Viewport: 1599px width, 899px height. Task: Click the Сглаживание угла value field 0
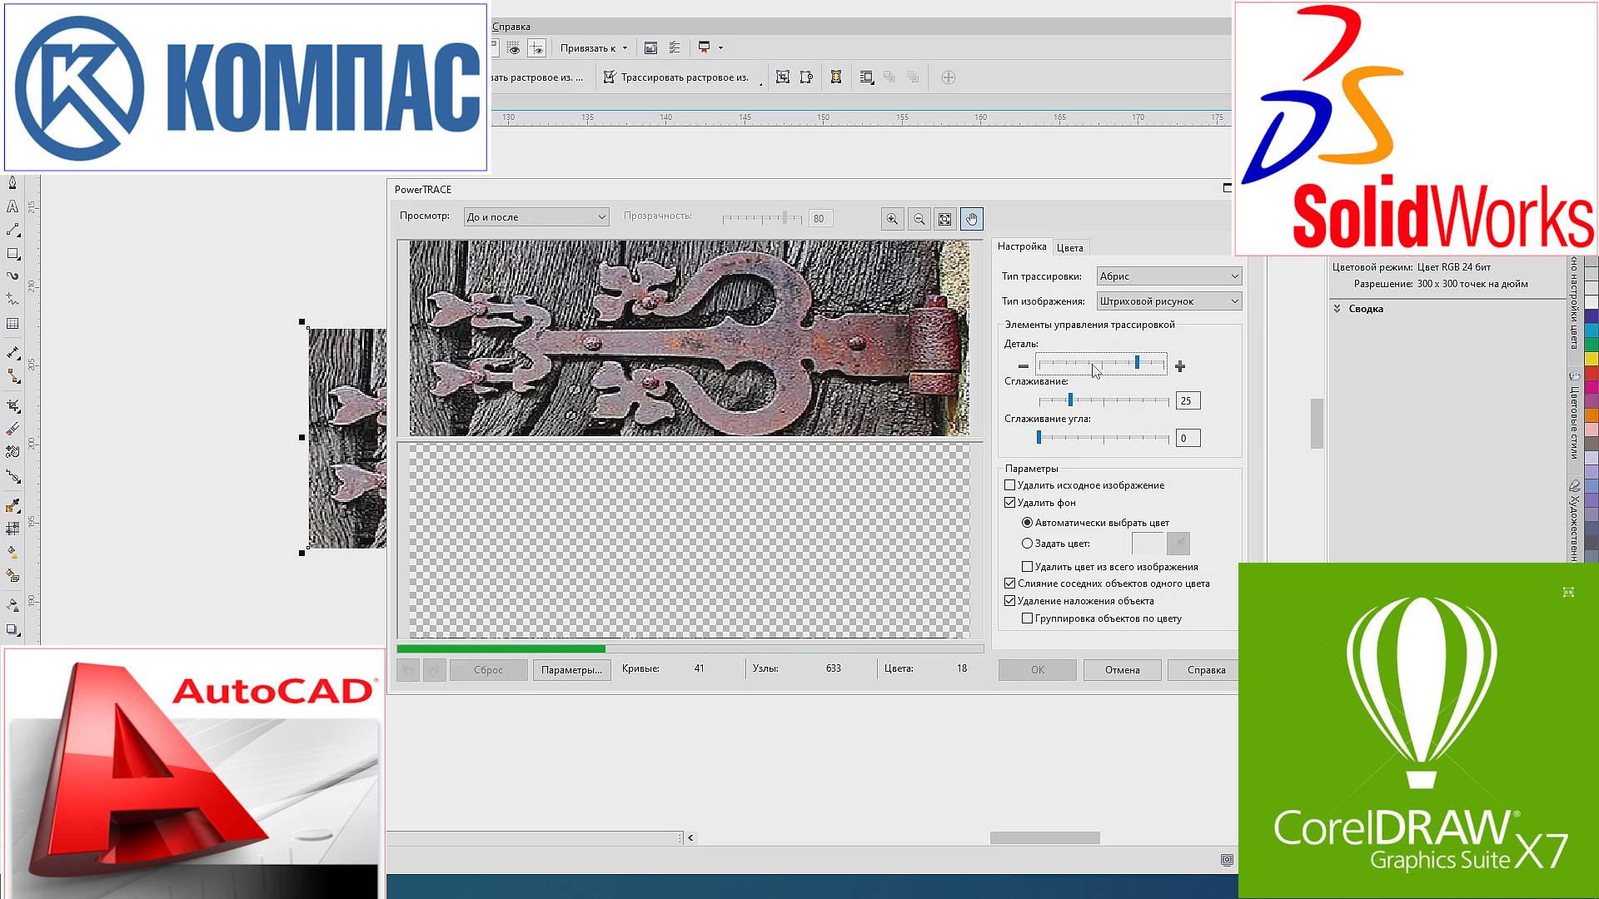1188,439
